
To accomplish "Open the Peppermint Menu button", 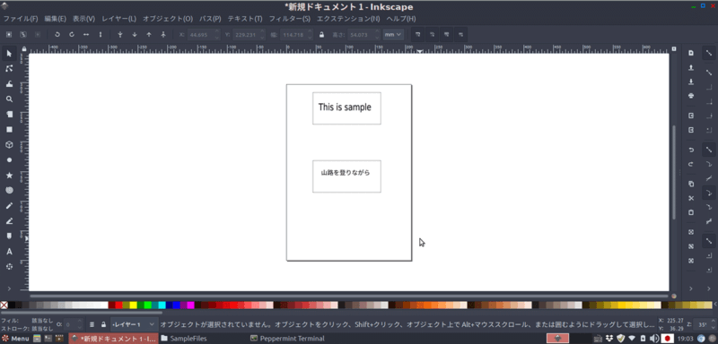I will click(15, 339).
